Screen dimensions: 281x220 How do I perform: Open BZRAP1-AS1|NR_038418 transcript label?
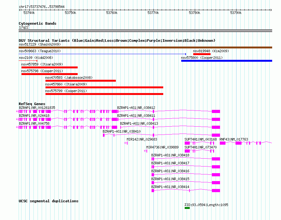tap(170, 155)
